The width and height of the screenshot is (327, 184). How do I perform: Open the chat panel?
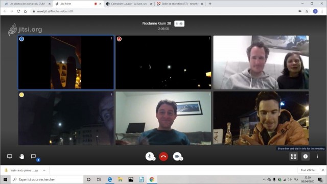33,156
